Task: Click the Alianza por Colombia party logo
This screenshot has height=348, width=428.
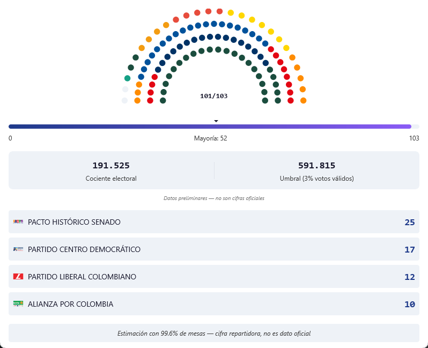Action: 18,304
